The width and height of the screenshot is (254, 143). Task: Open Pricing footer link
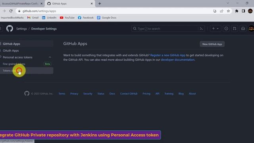(146, 94)
